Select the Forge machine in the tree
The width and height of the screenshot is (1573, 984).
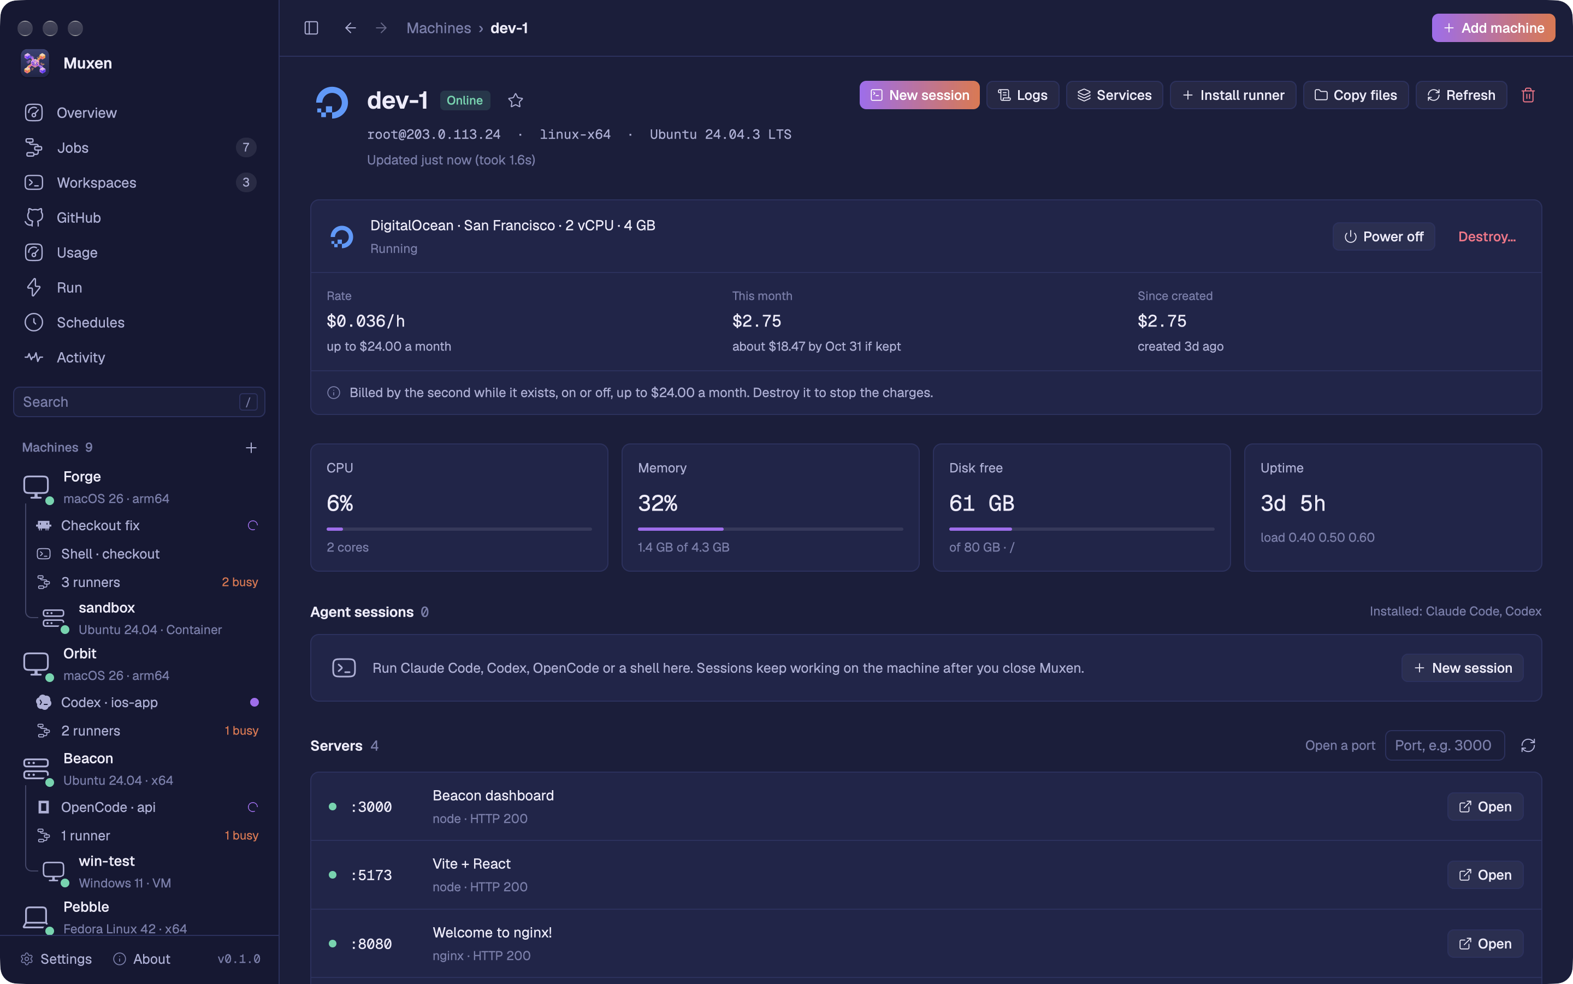click(139, 488)
